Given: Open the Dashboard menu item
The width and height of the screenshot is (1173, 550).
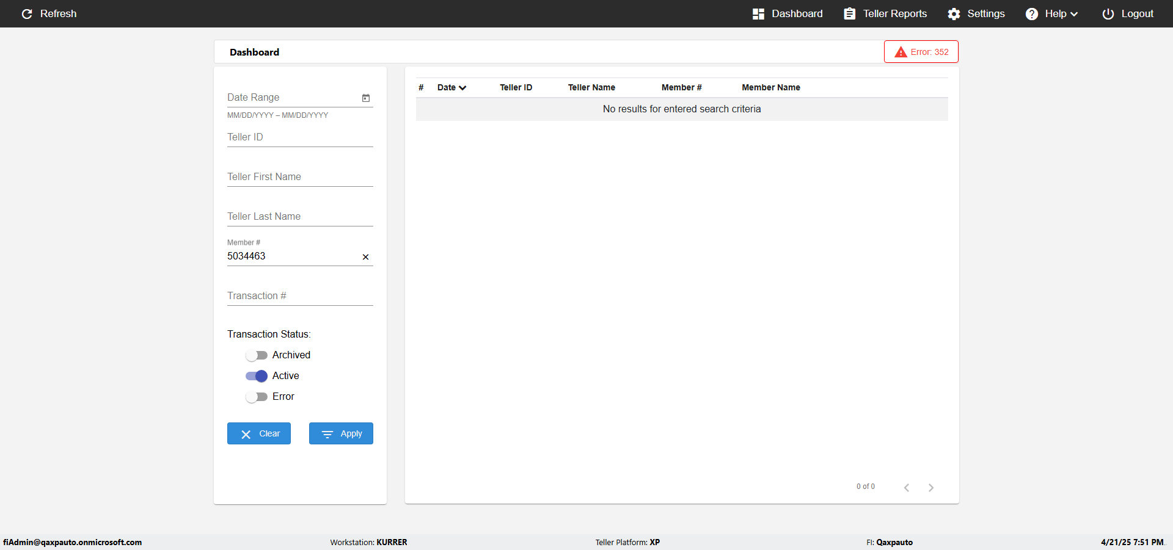Looking at the screenshot, I should coord(787,13).
